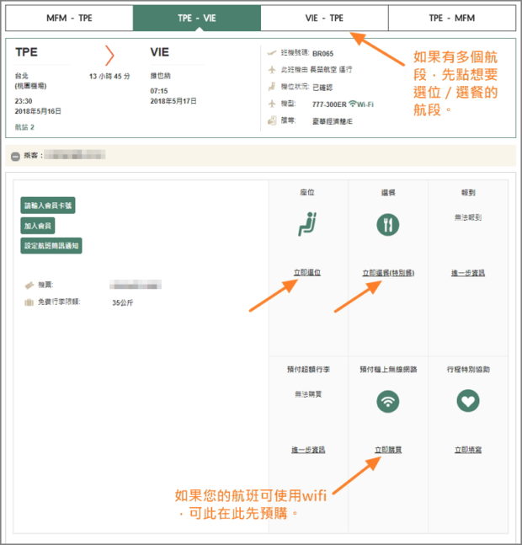Click the 加入會員 button
The height and width of the screenshot is (545, 522).
click(x=38, y=226)
